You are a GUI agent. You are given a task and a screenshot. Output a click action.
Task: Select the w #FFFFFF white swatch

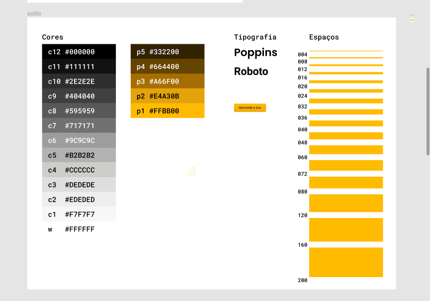[x=79, y=229]
